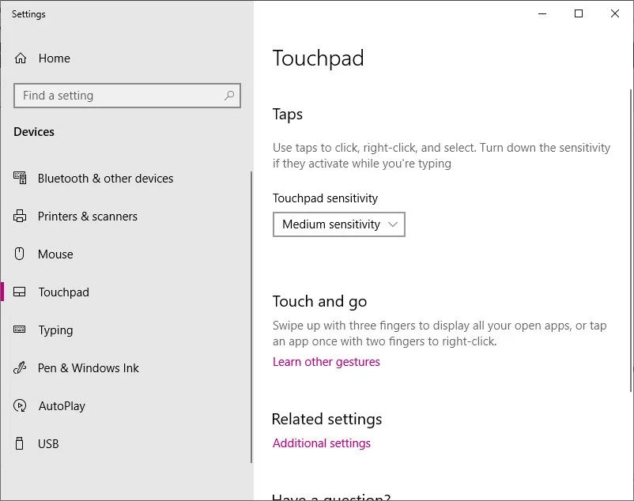Image resolution: width=634 pixels, height=501 pixels.
Task: Click the Mouse icon in sidebar
Action: (x=20, y=254)
